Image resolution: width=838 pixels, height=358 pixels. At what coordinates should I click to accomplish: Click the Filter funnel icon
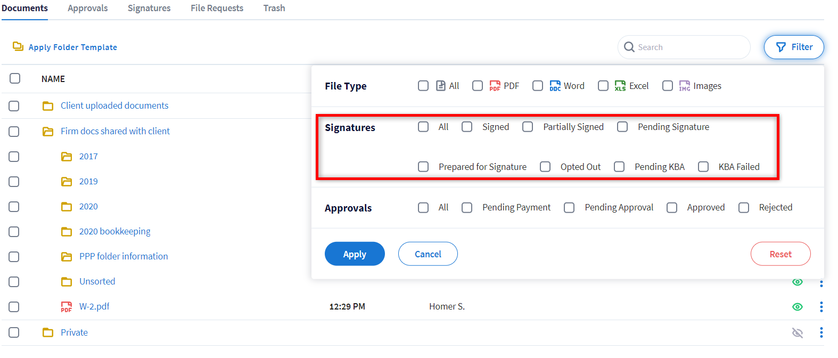[780, 47]
